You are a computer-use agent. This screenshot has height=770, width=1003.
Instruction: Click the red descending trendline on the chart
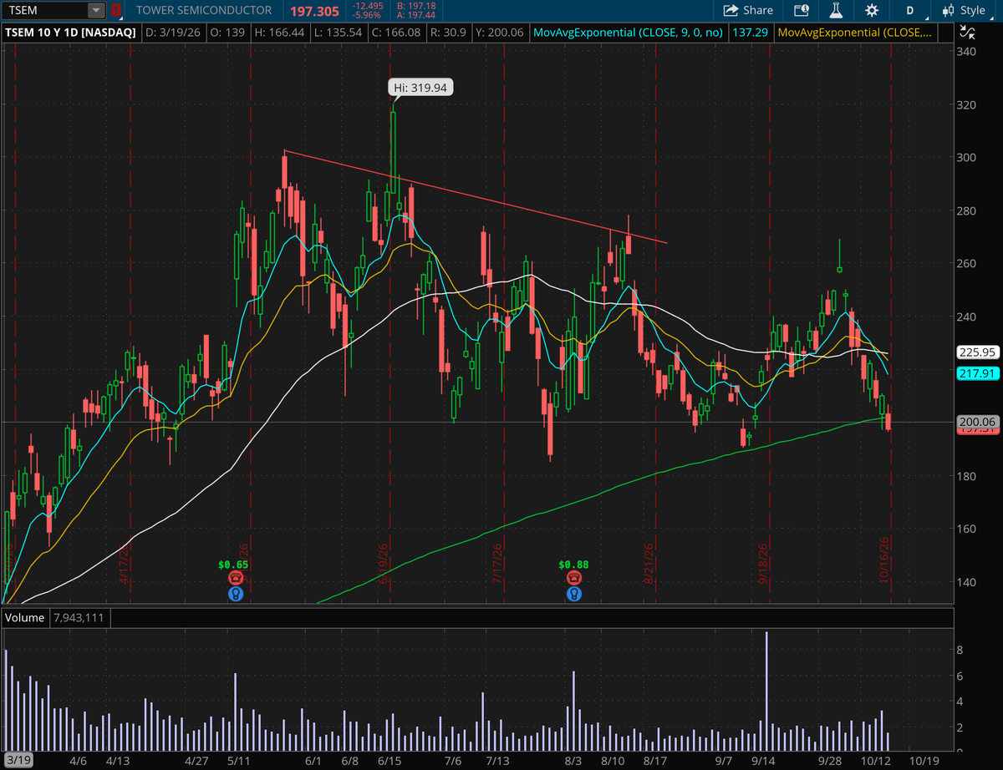(x=476, y=198)
